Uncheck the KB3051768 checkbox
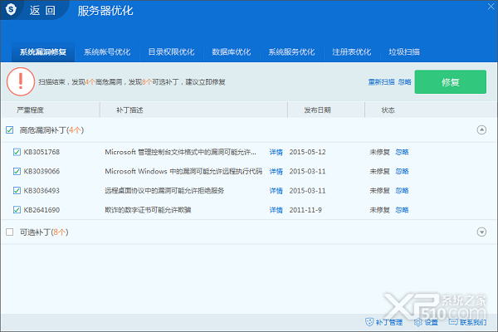 tap(17, 152)
